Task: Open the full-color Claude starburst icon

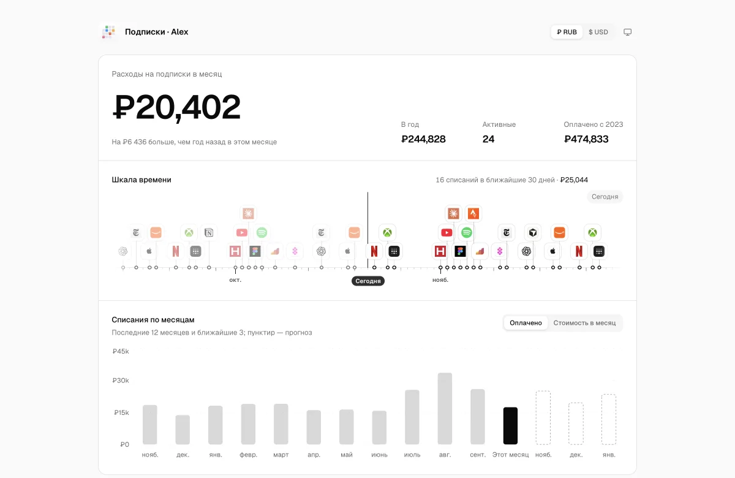Action: pos(453,213)
